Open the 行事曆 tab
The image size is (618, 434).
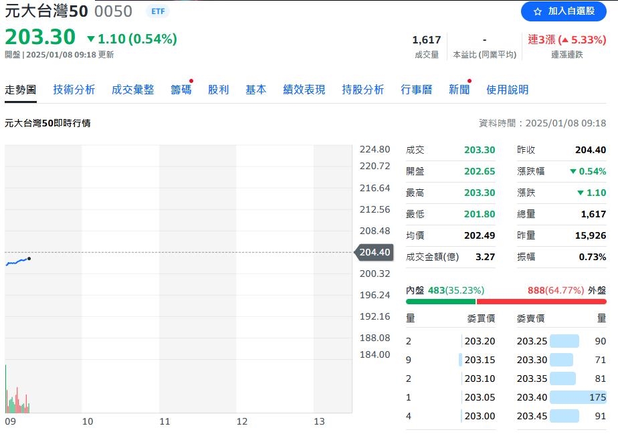coord(416,88)
